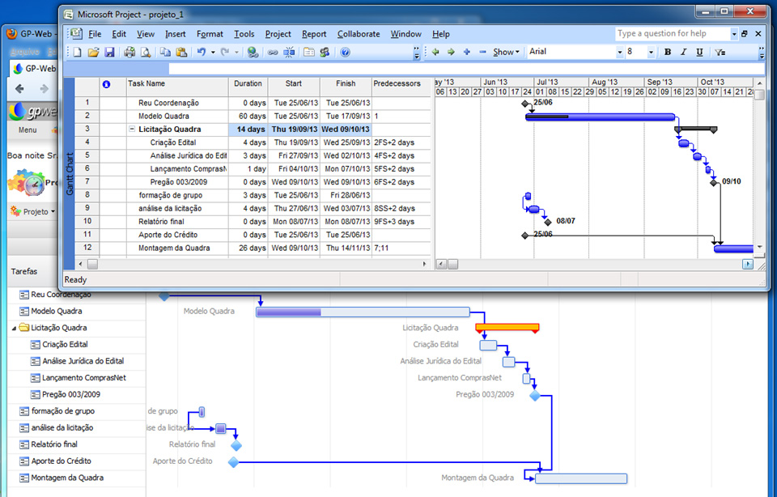Click the Finish column header

point(346,87)
